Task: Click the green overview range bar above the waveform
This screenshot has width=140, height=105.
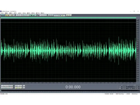Action: 68,18
